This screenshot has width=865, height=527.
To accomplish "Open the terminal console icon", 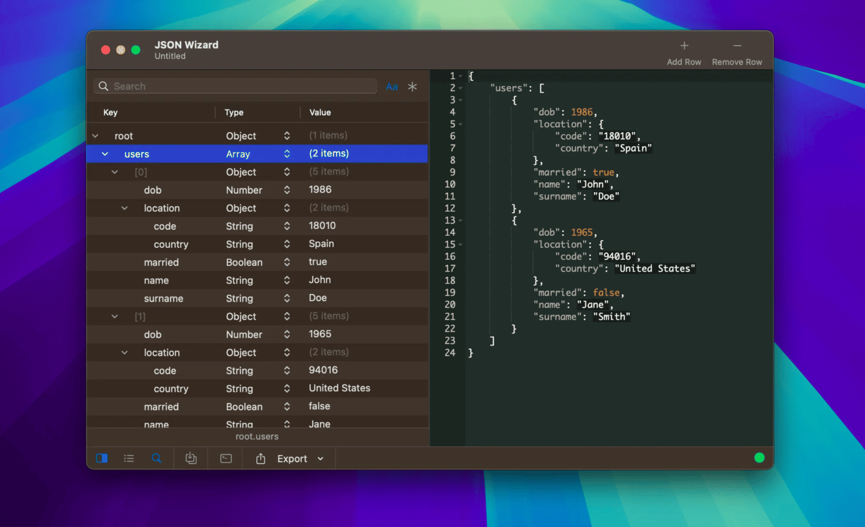I will [226, 458].
